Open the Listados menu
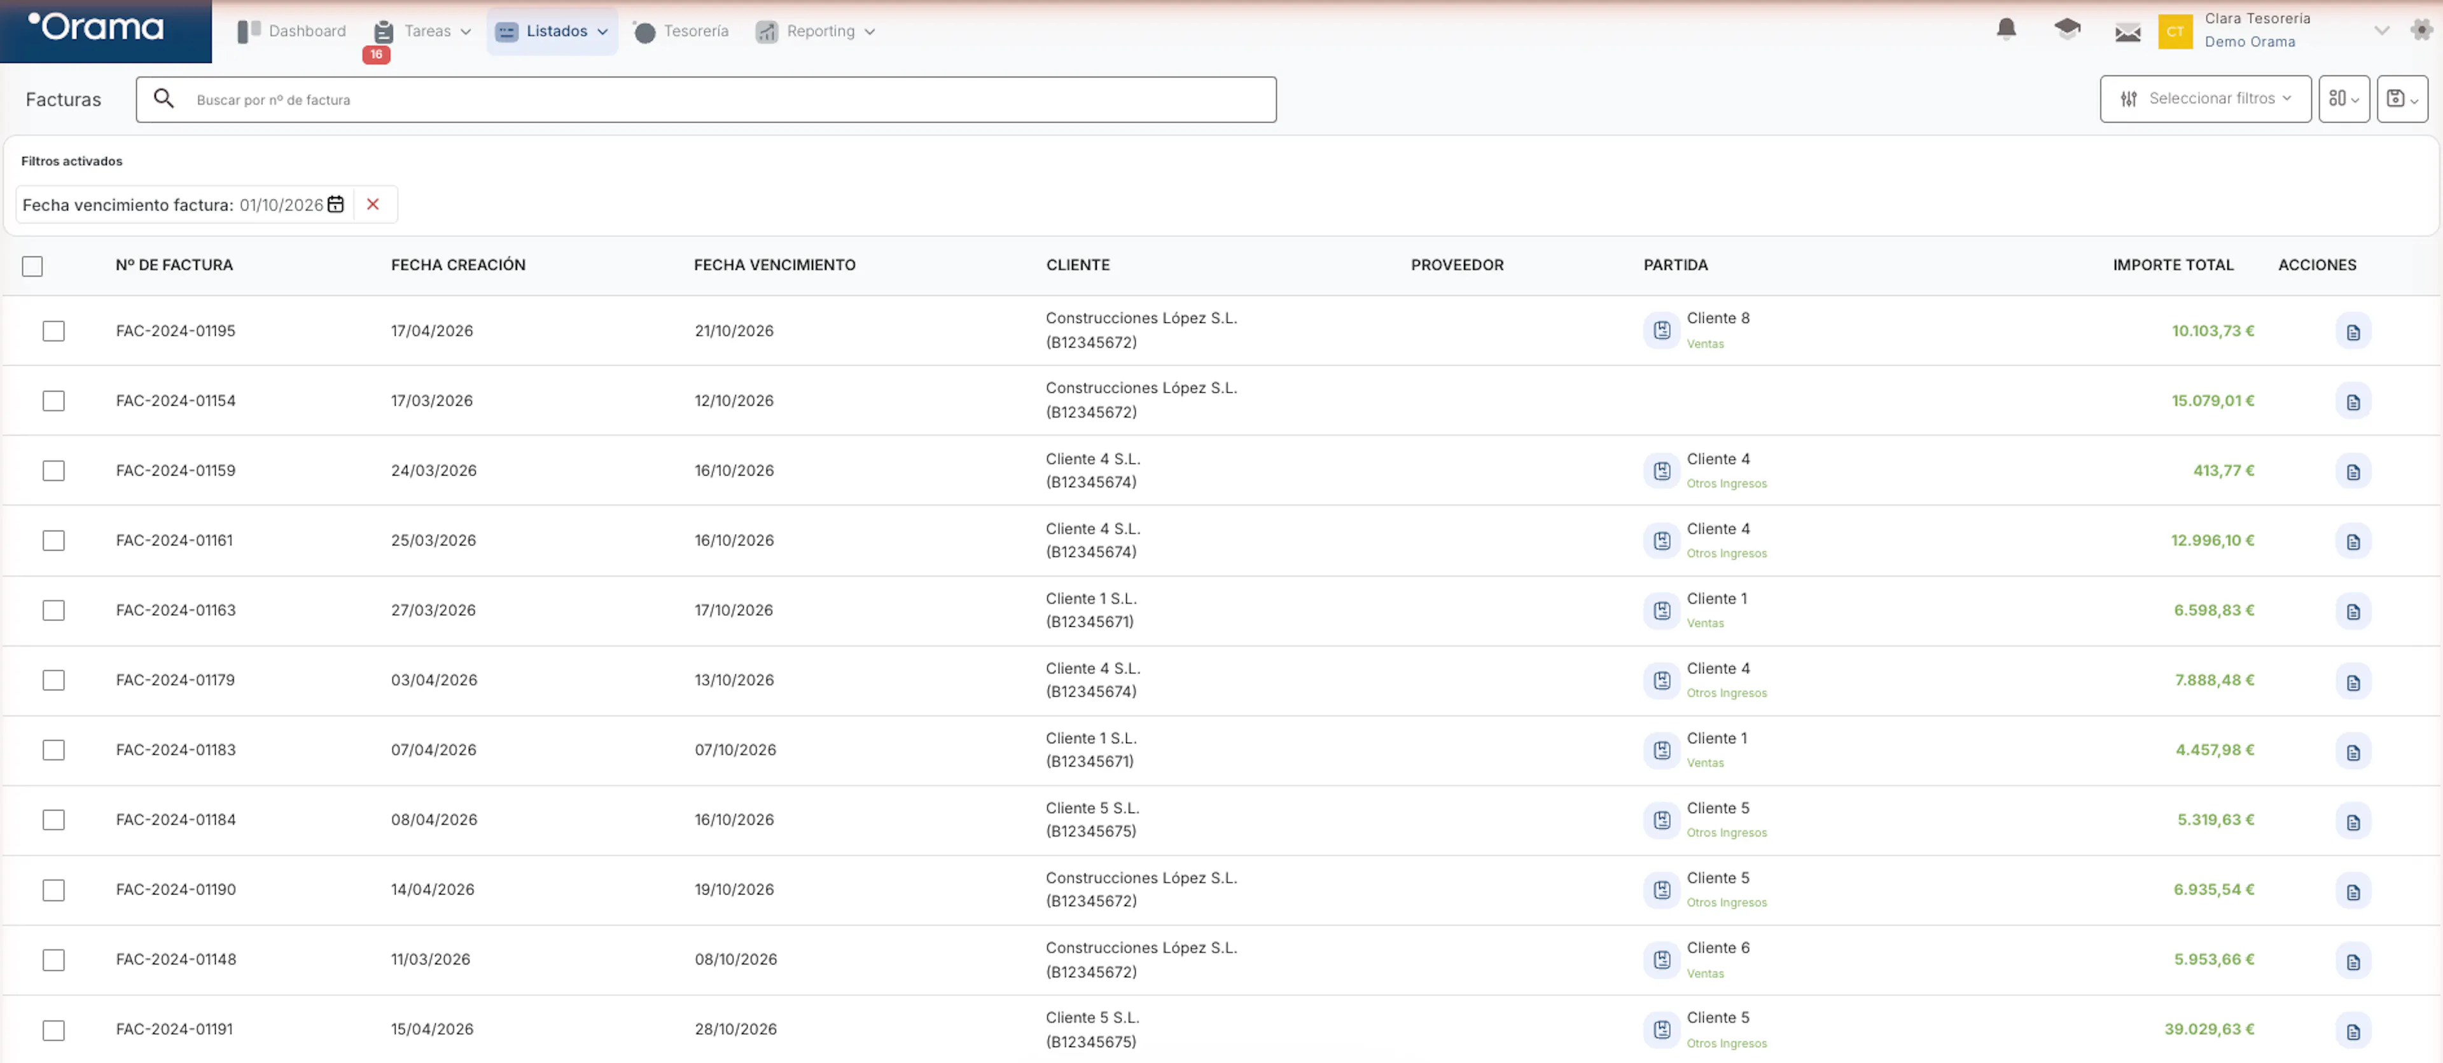The width and height of the screenshot is (2443, 1063). click(x=552, y=31)
